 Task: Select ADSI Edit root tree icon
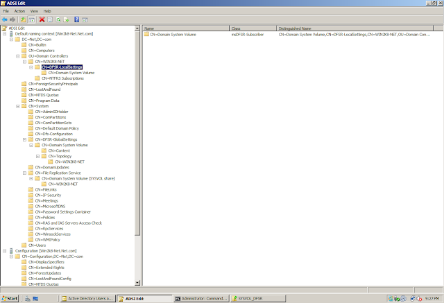(4, 28)
